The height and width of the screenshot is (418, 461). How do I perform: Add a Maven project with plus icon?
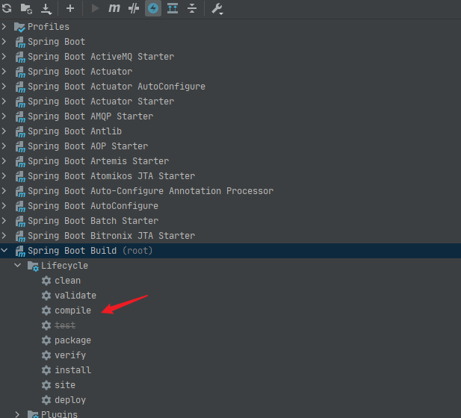(x=70, y=8)
